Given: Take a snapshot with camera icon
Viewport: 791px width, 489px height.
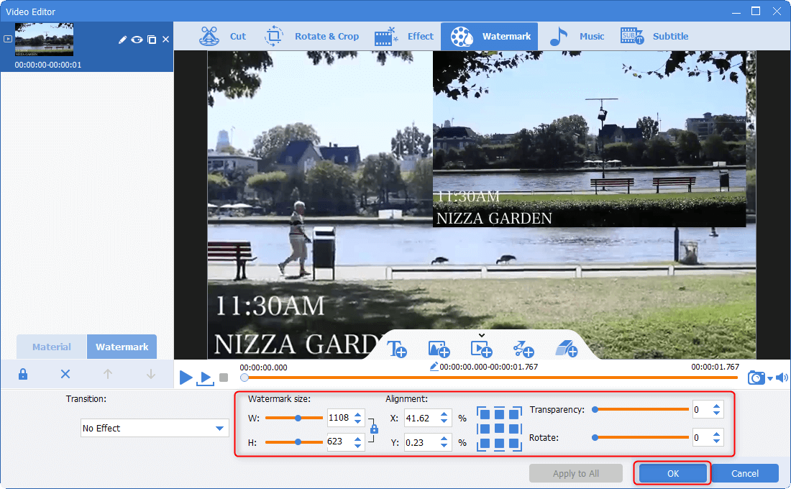Looking at the screenshot, I should pos(756,378).
